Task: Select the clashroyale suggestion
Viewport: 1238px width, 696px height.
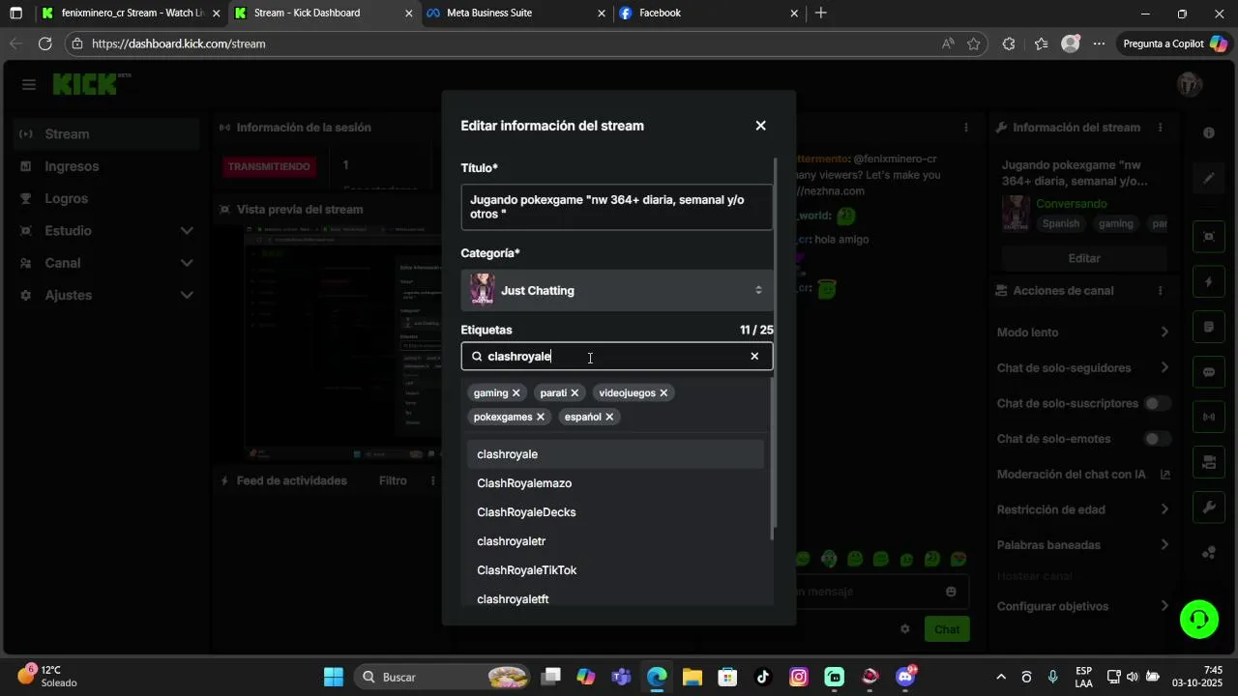Action: tap(615, 454)
